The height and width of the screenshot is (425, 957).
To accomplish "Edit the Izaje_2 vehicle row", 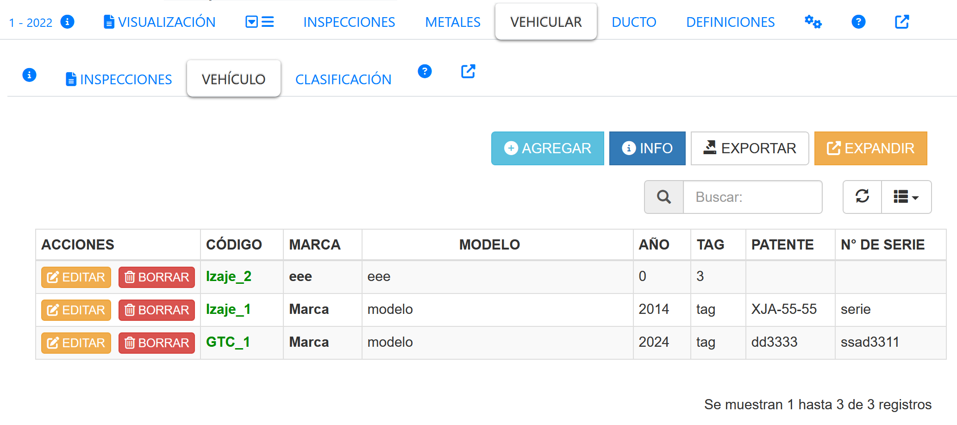I will 76,277.
